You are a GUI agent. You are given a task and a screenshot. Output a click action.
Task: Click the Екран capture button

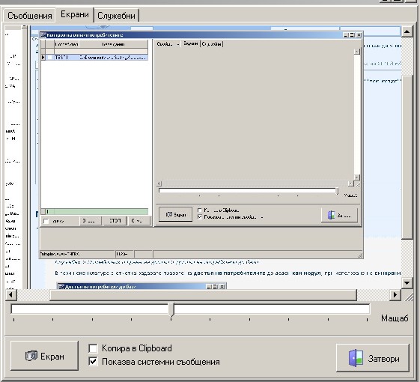(44, 356)
